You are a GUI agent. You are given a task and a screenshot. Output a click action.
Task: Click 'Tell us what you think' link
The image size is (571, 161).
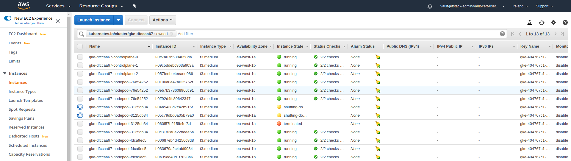tap(29, 23)
